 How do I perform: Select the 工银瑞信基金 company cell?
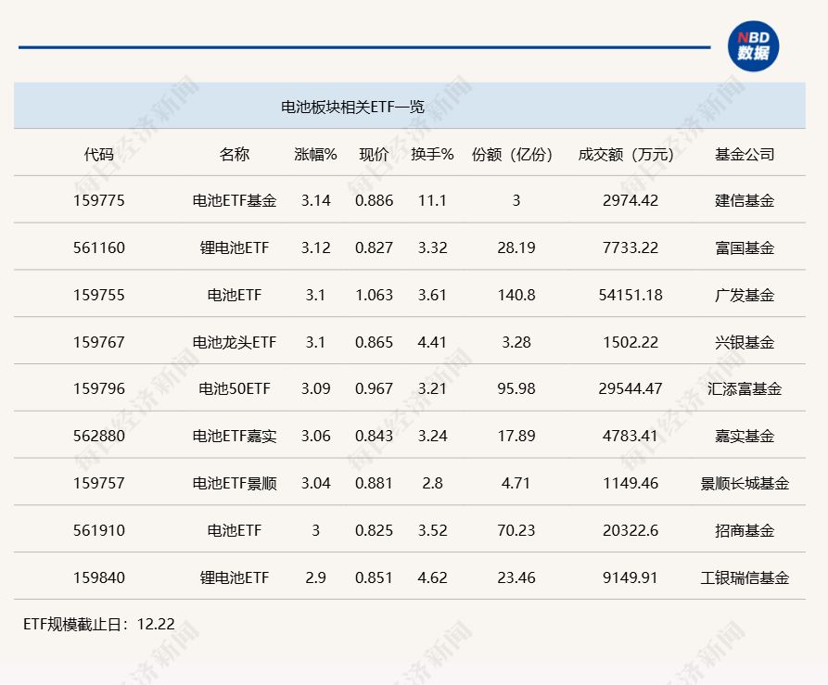(744, 577)
